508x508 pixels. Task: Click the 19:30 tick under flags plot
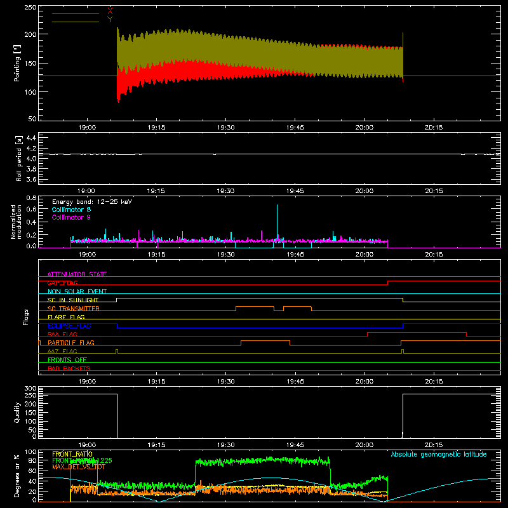click(226, 382)
